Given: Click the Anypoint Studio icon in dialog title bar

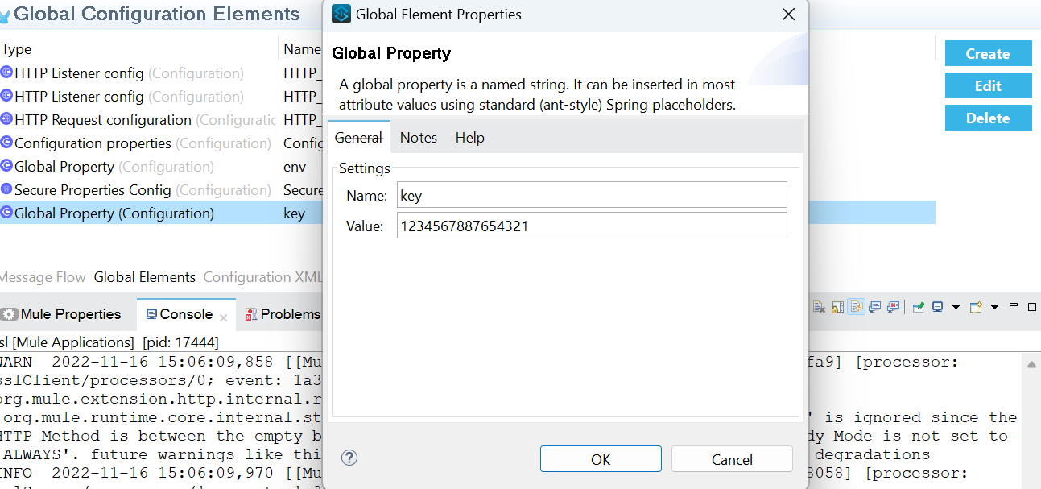Looking at the screenshot, I should point(341,15).
